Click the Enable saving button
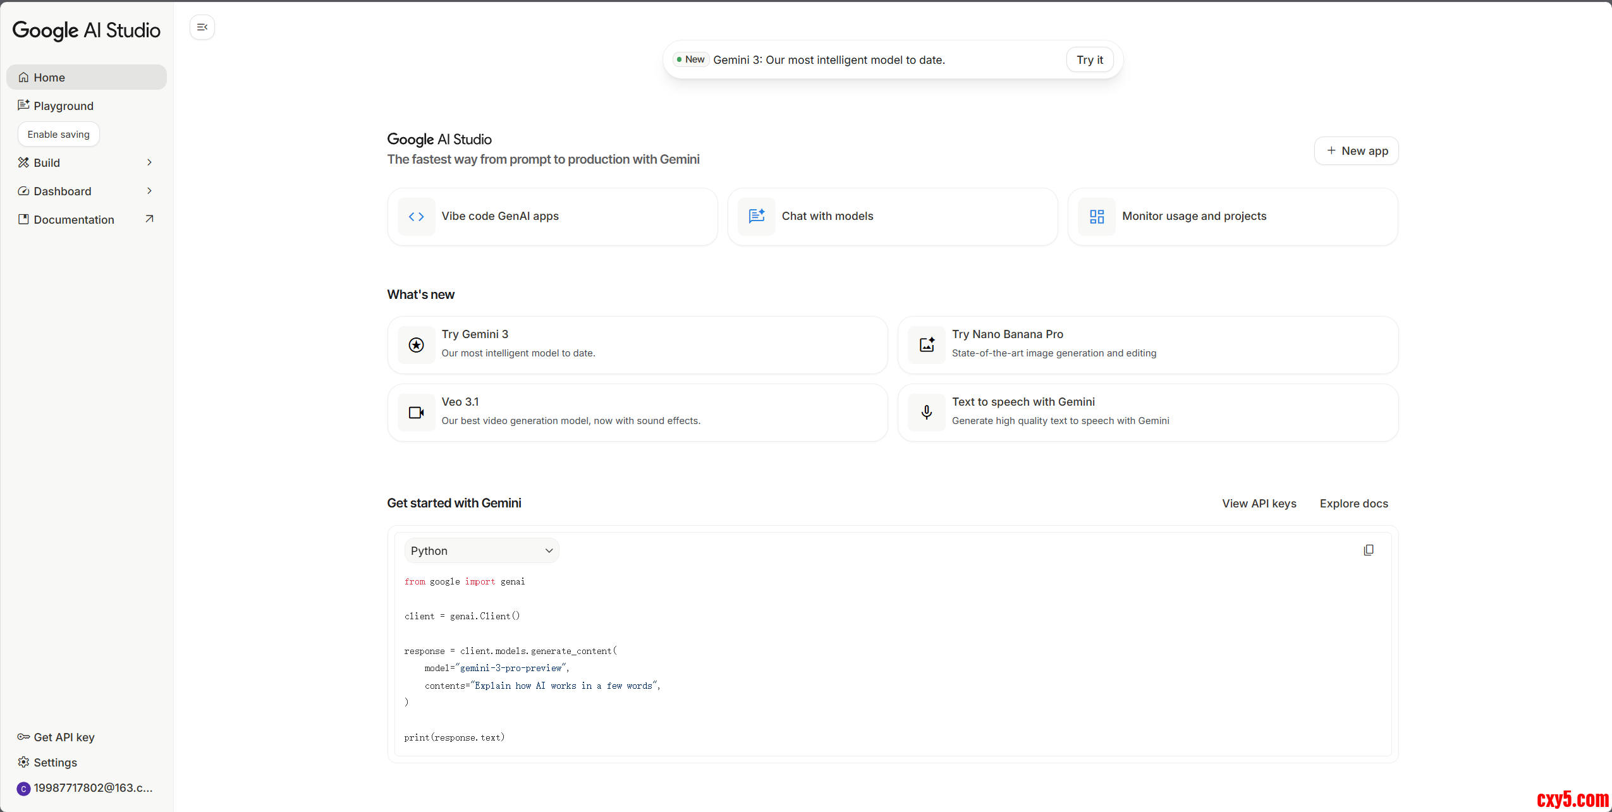Screen dimensions: 1612x812 59,134
